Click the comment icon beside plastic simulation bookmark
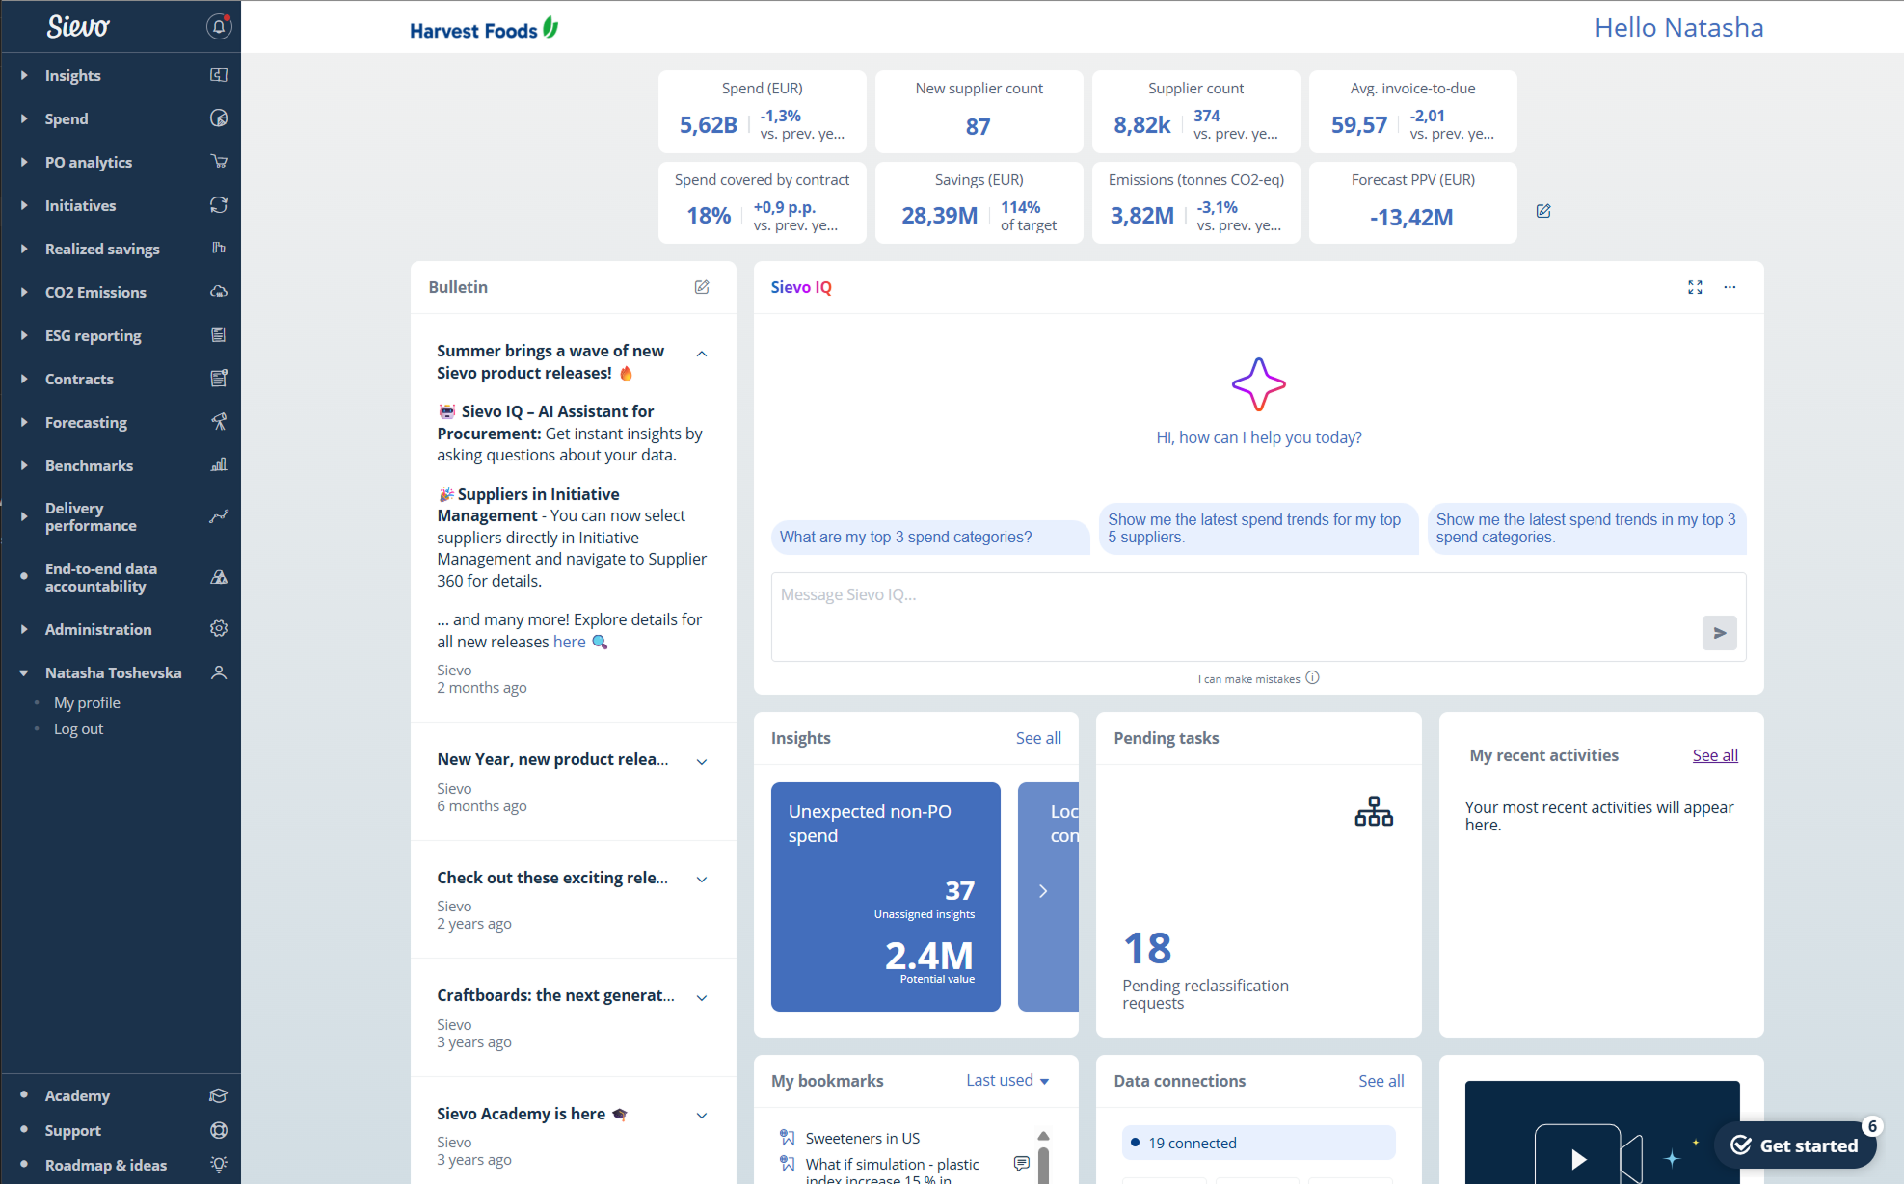 [x=1022, y=1164]
